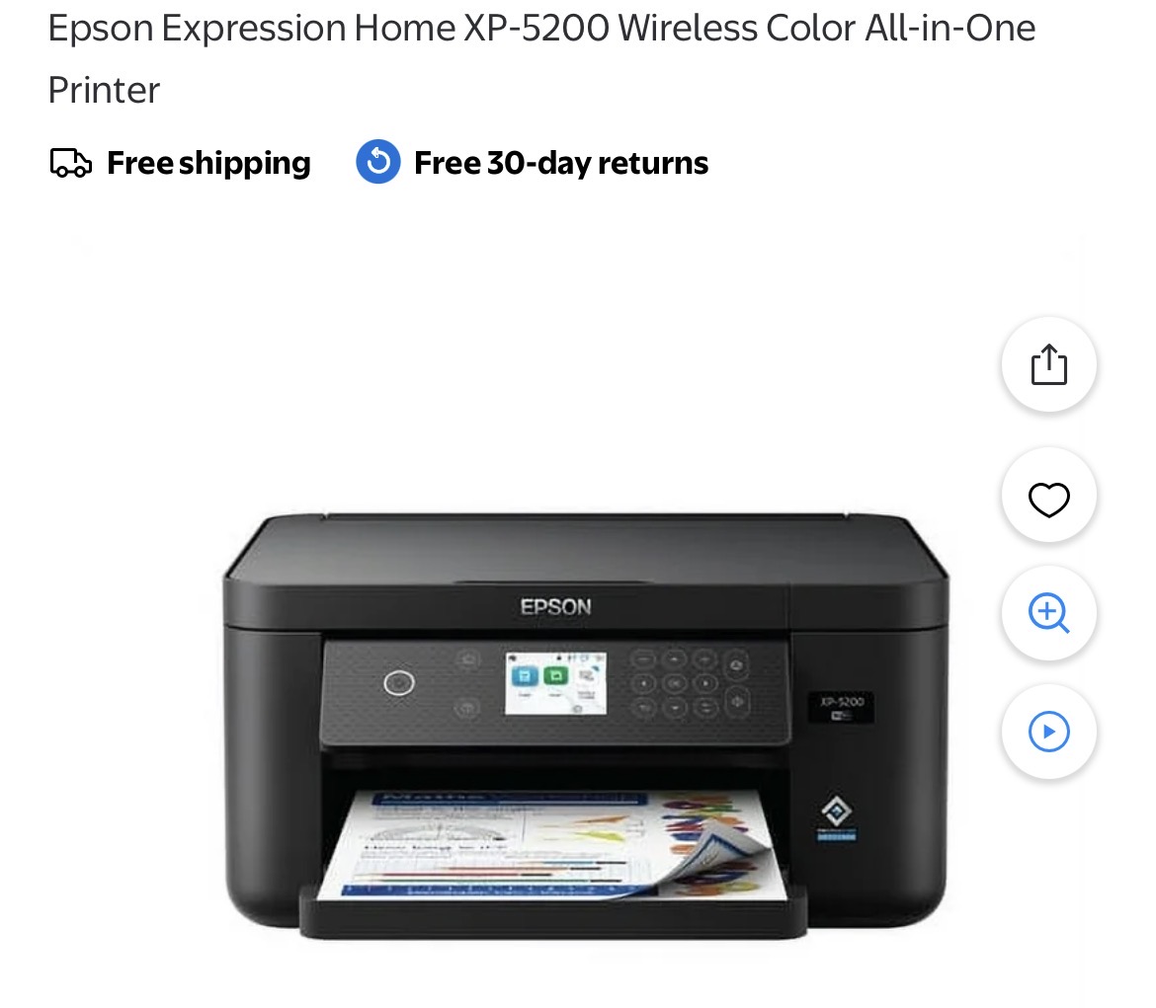Click the XP-5200 model badge on printer

[841, 707]
